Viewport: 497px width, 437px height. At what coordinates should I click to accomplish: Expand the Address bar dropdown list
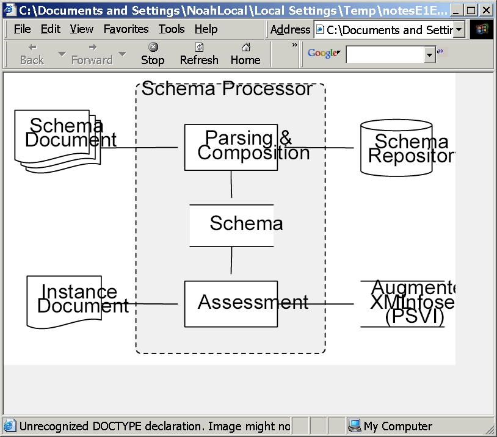pyautogui.click(x=459, y=29)
